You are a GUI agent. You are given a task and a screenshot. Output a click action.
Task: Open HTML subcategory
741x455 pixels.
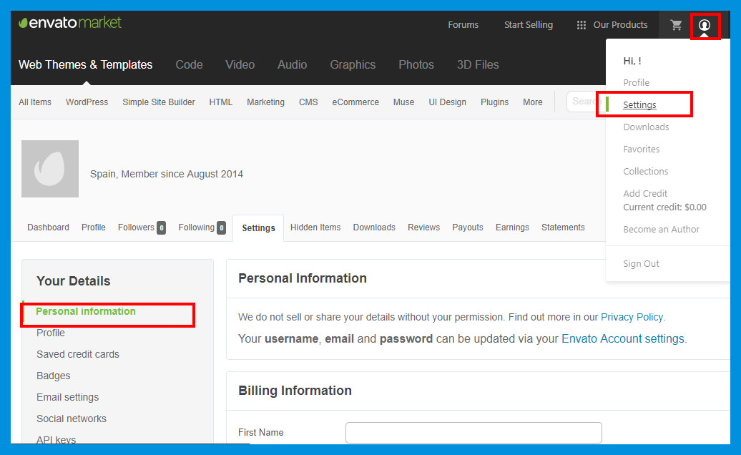pyautogui.click(x=221, y=102)
